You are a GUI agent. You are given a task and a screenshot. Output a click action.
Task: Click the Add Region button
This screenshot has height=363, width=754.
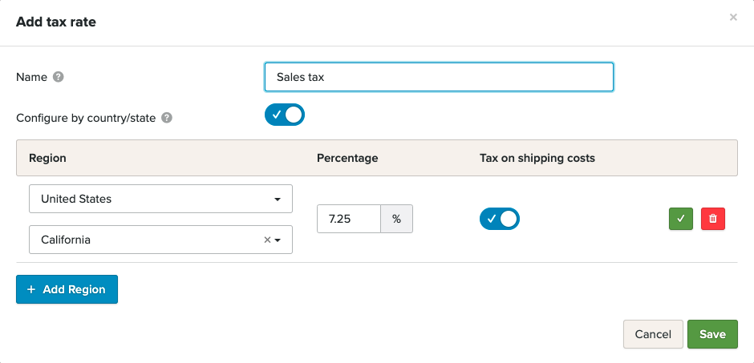click(67, 289)
